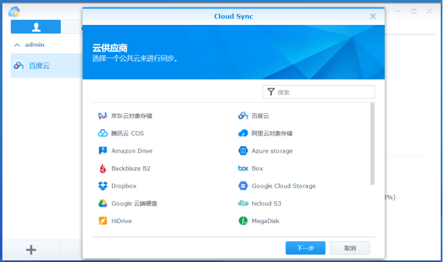Collapse the admin section chevron

[x=17, y=45]
